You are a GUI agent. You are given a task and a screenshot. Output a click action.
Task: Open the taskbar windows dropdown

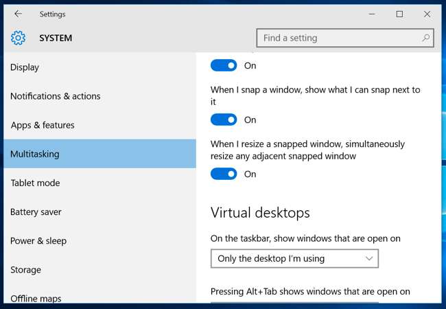[x=294, y=259]
